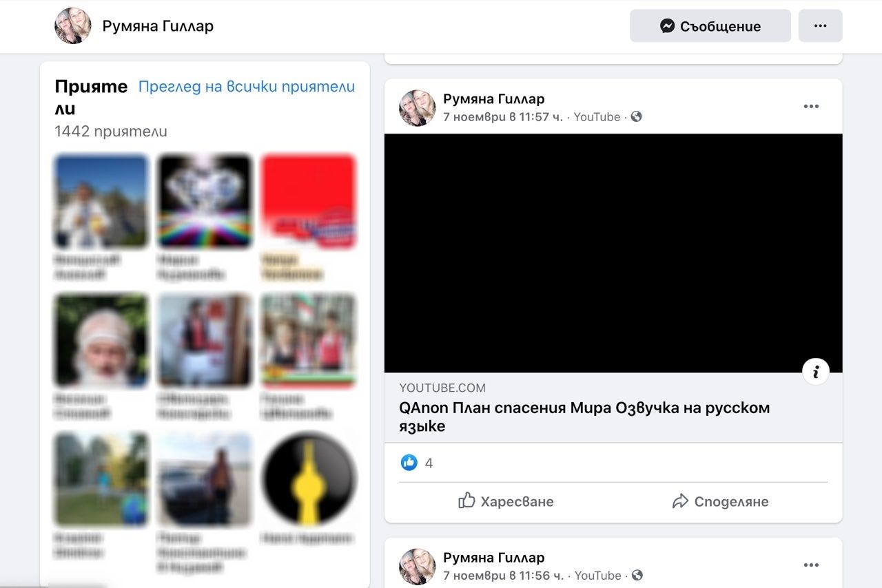Open post options for 11:56 post
The width and height of the screenshot is (882, 588).
click(x=811, y=565)
